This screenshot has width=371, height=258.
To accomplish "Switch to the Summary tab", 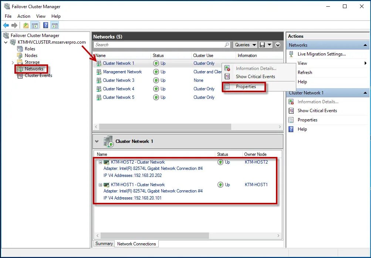I will pos(104,244).
